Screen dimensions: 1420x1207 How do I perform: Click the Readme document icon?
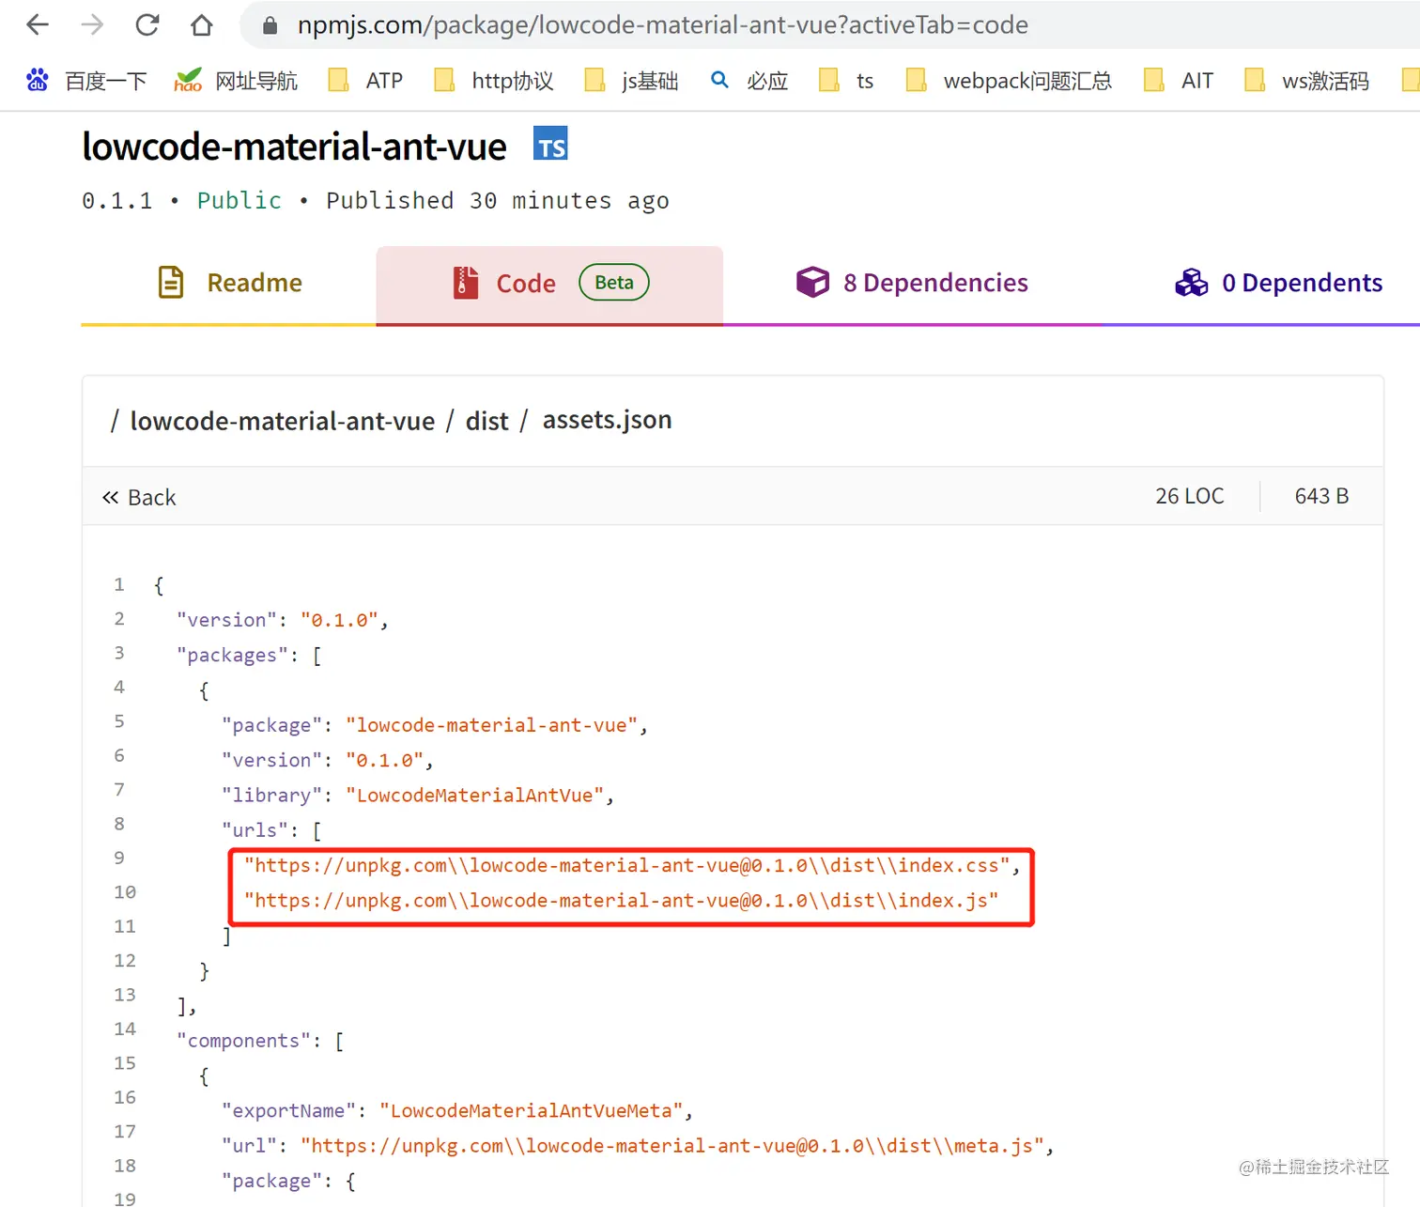[x=171, y=283]
